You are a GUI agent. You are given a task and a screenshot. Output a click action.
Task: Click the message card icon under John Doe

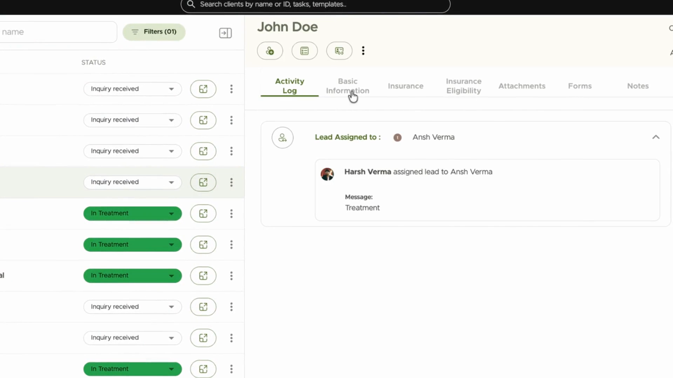(339, 51)
